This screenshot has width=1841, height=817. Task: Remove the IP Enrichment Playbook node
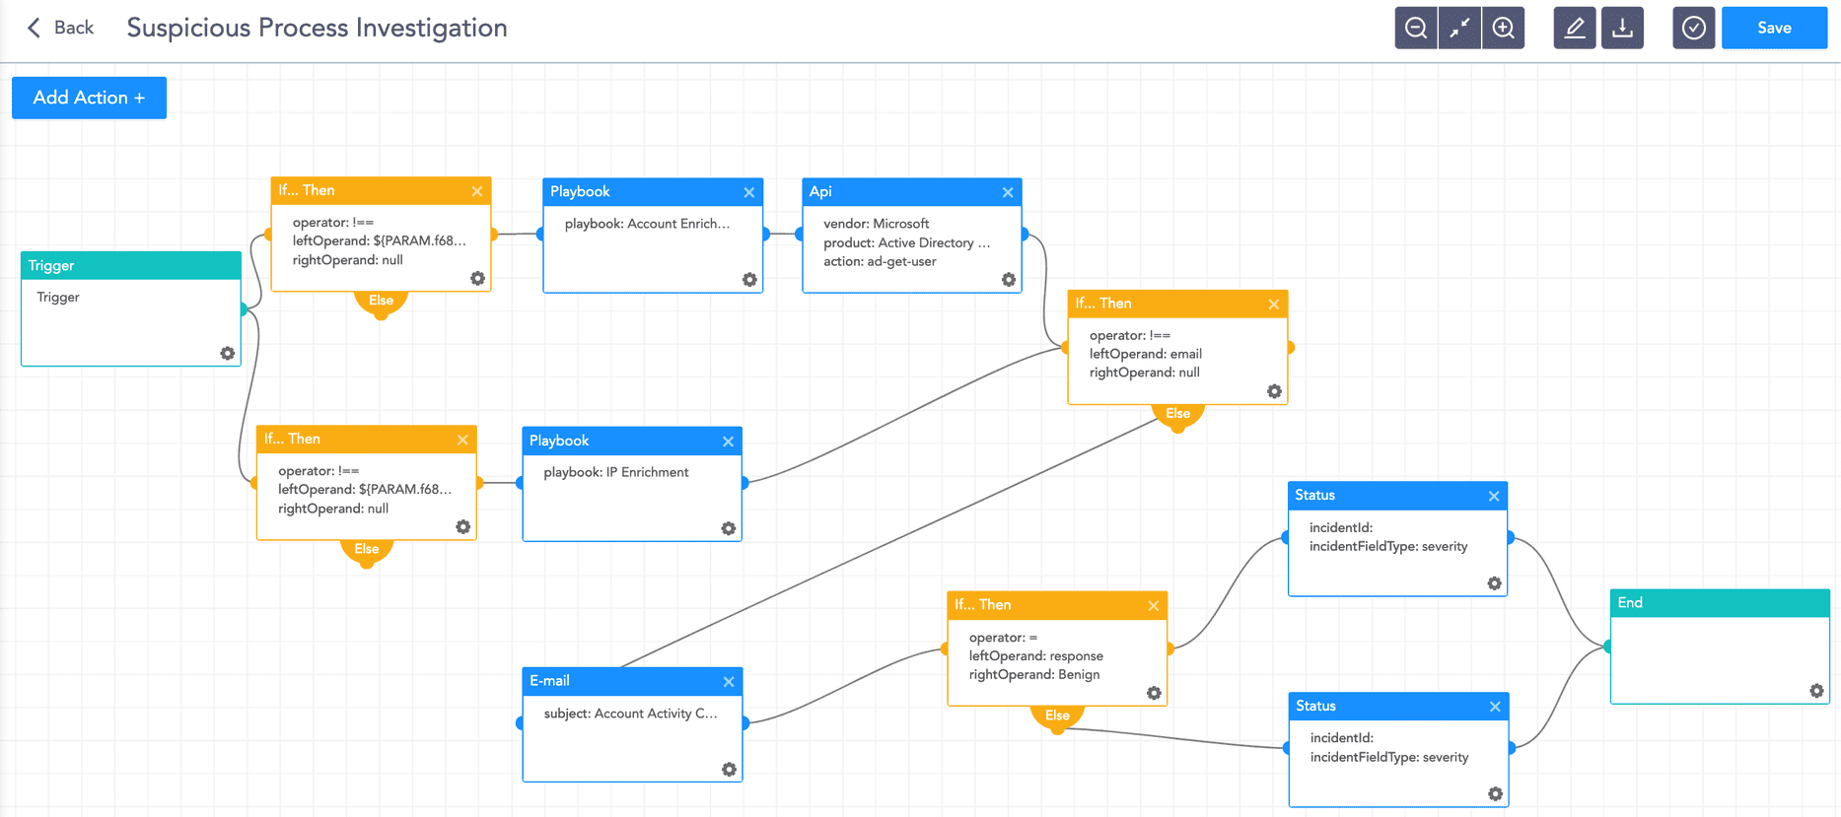tap(728, 442)
